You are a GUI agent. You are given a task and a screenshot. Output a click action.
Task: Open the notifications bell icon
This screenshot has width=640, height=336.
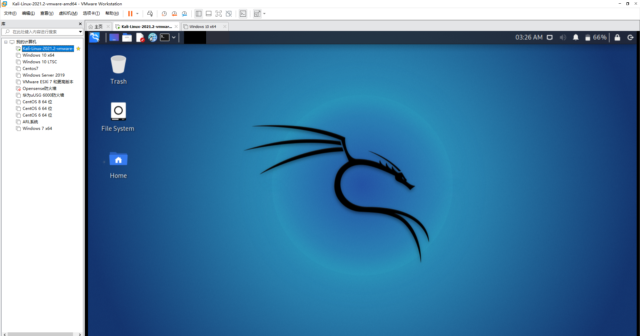tap(576, 38)
